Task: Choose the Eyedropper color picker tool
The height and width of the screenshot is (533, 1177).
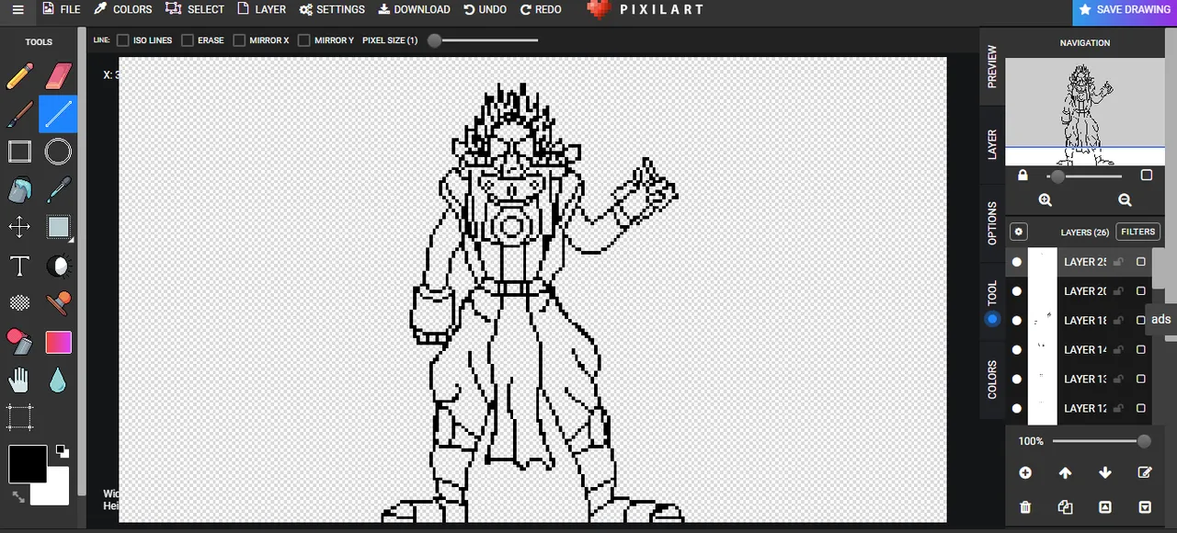Action: point(58,190)
